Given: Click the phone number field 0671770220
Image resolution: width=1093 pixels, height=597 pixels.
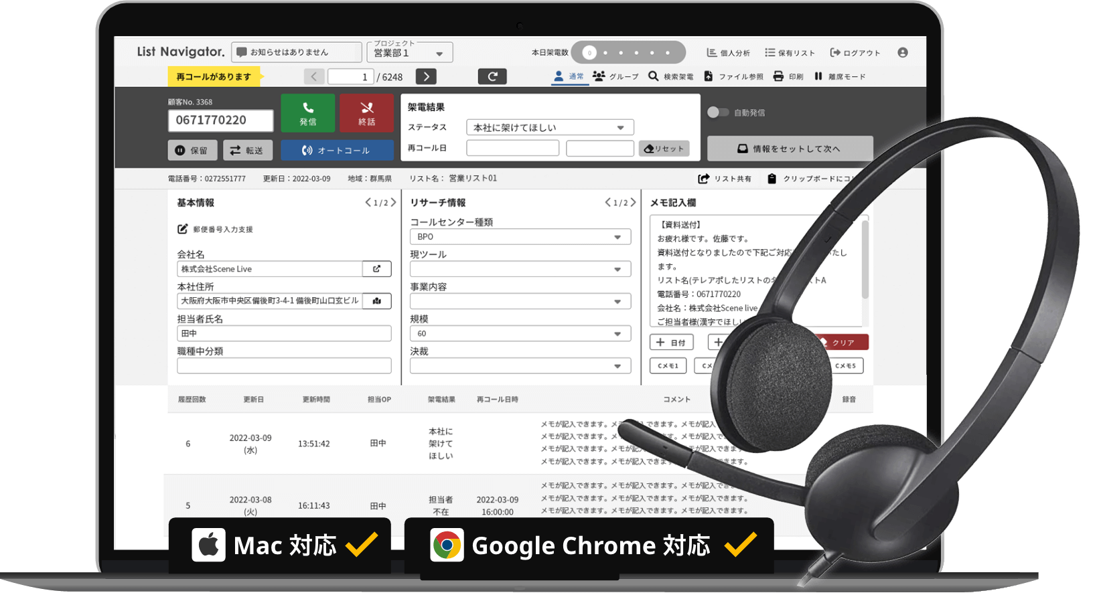Looking at the screenshot, I should (x=220, y=120).
